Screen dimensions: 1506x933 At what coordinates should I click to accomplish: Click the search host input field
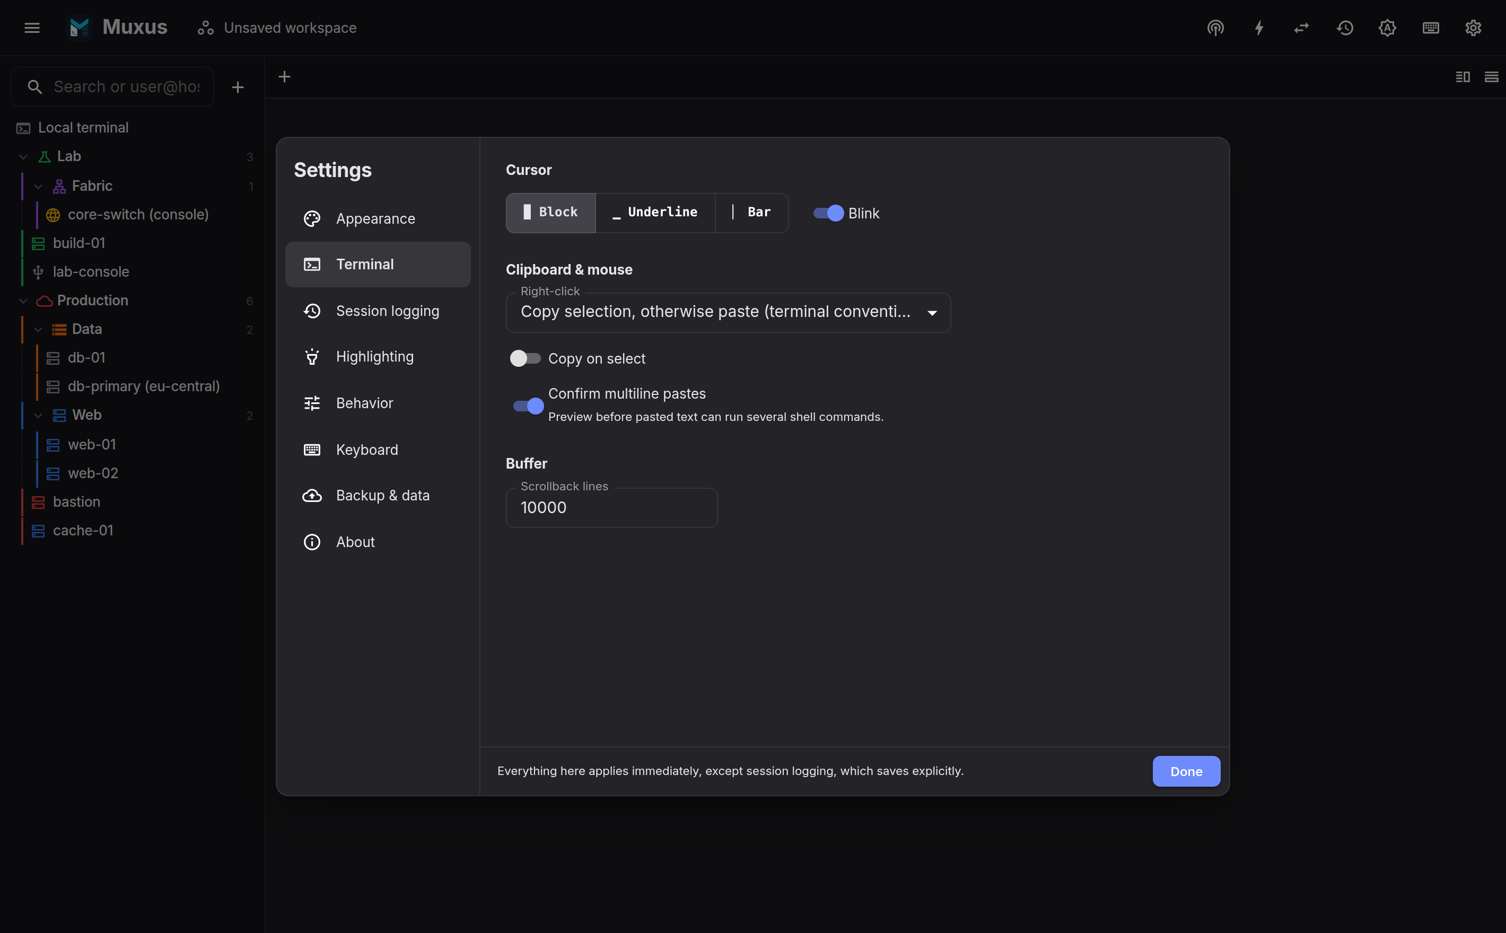click(113, 87)
